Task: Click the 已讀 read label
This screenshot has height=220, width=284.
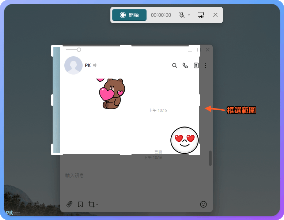Action: point(158,152)
